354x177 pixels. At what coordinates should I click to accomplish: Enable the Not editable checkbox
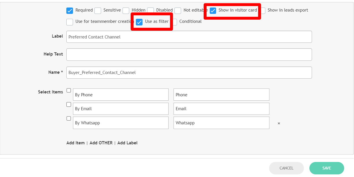pyautogui.click(x=178, y=11)
